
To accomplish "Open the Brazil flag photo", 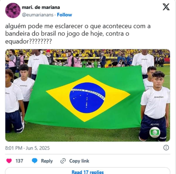I will (x=87, y=96).
